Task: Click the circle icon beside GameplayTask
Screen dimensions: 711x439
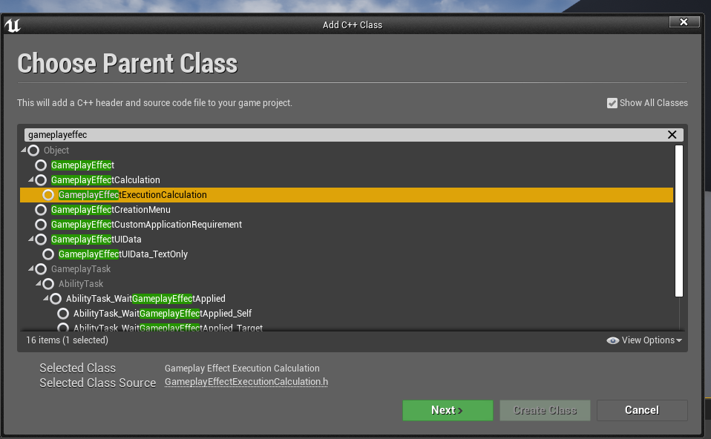Action: 41,269
